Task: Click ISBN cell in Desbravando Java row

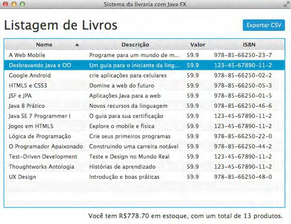Action: [243, 65]
